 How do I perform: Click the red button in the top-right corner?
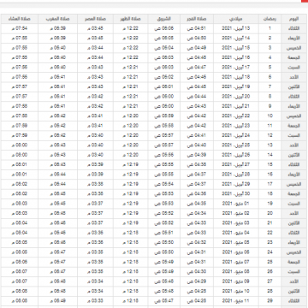(x=305, y=1)
